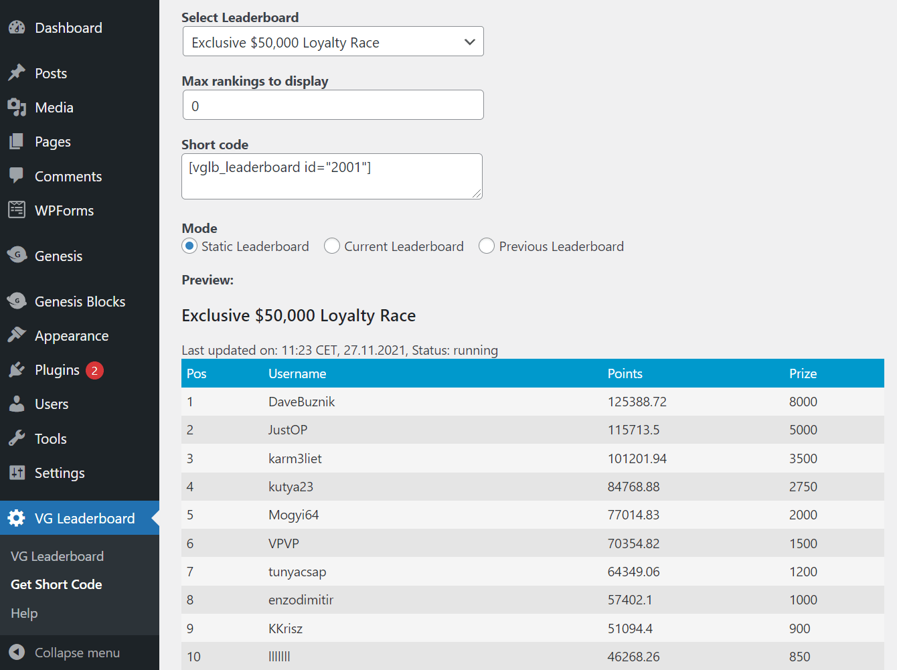This screenshot has height=670, width=897.
Task: Focus the Max rankings to display field
Action: click(x=333, y=105)
